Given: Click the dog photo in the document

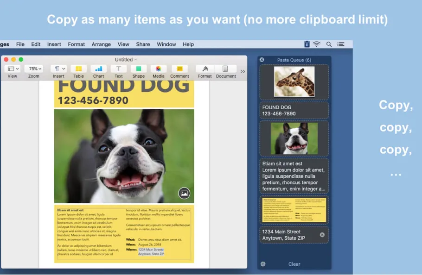Looking at the screenshot, I should (124, 156).
